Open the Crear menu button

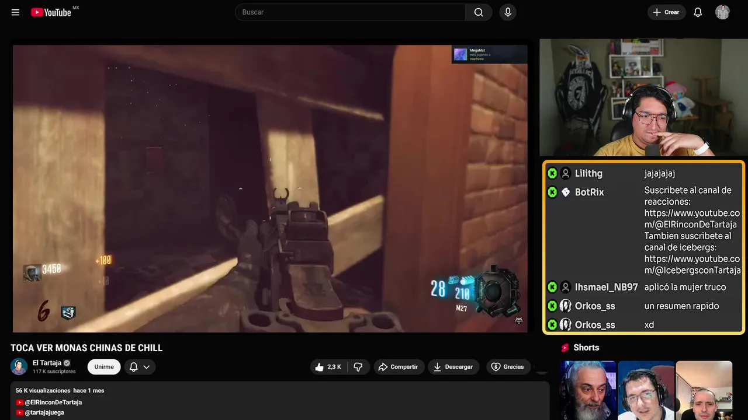click(666, 12)
